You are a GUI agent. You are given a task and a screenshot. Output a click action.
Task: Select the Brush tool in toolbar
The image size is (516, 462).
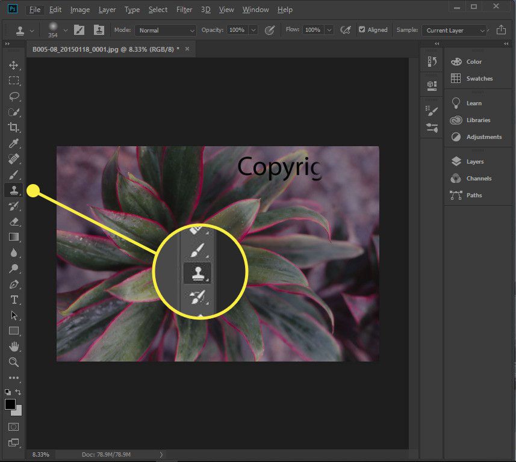point(13,174)
